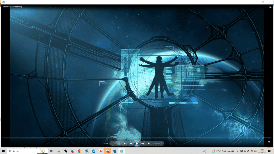Launch Firefox from the taskbar
This screenshot has width=274, height=154.
coord(73,151)
